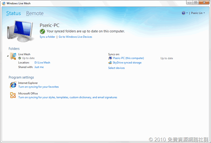Click the SkyDrive cloud icon
Screen dimensions: 211x143
point(110,63)
